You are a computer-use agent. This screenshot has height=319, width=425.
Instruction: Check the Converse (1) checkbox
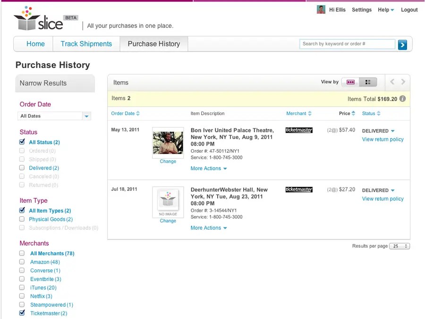pyautogui.click(x=22, y=270)
